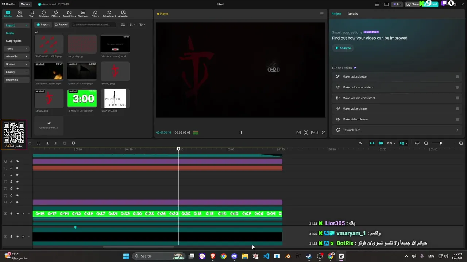Click the split clip tool in timeline toolbar
Screen dimensions: 467x262
click(x=38, y=143)
